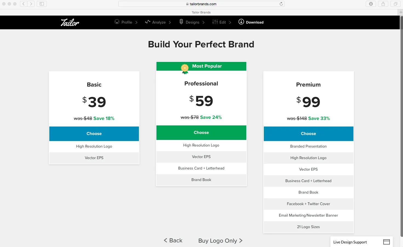This screenshot has height=247, width=403.
Task: Click the Designs pencil icon
Action: pos(181,22)
